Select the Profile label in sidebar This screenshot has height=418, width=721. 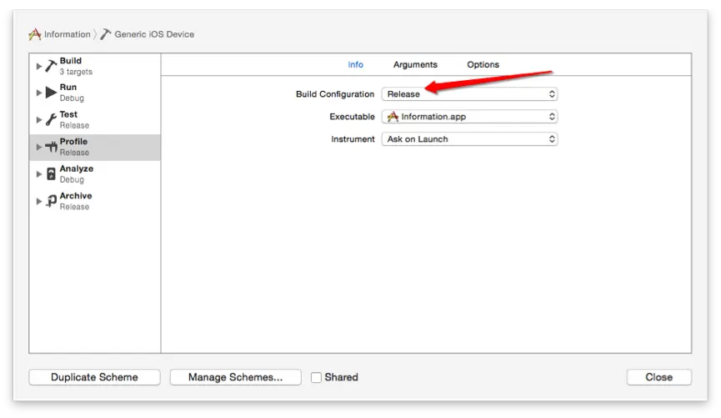(x=73, y=141)
